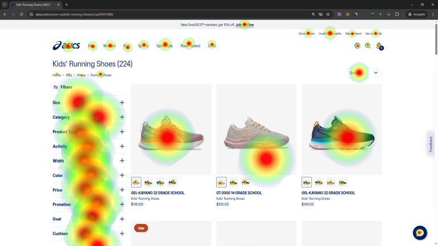Open the pink GEL-KAYANO 32 product image

pos(171,129)
